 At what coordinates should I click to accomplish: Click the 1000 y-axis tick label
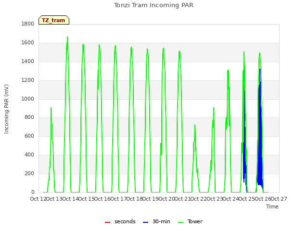point(28,99)
